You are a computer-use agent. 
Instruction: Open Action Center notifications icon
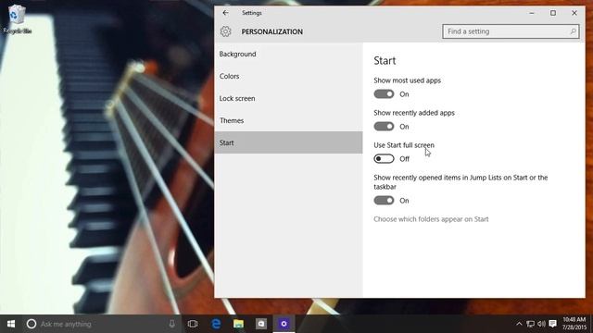click(553, 324)
